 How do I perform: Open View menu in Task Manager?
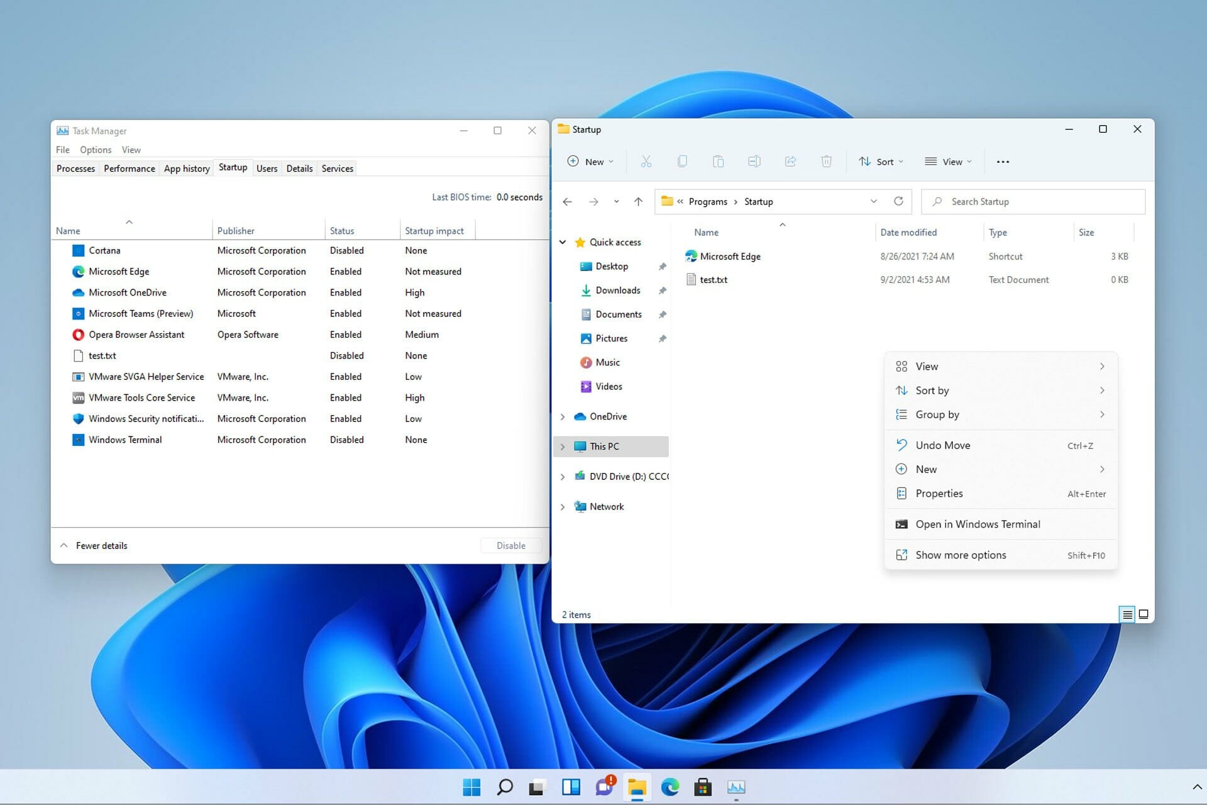131,150
